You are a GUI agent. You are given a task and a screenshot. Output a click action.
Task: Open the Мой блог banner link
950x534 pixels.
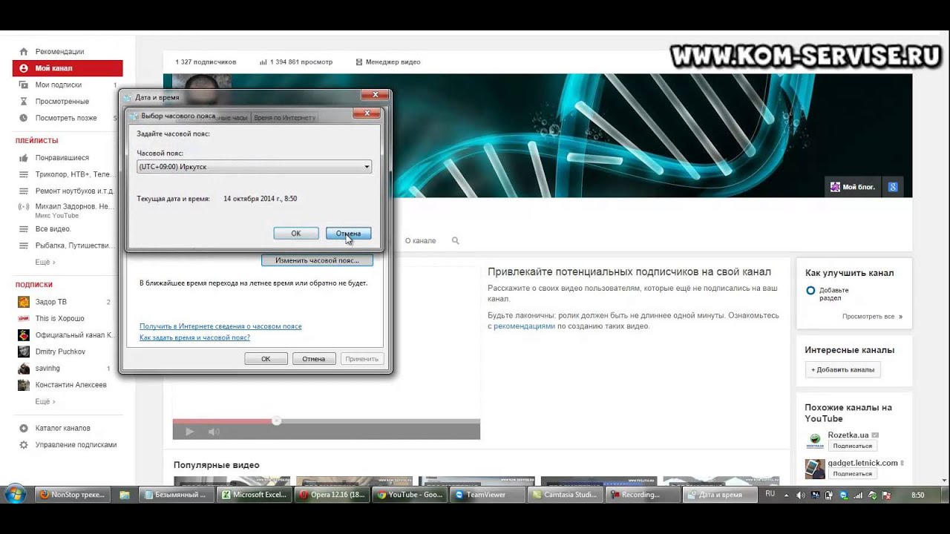[853, 187]
